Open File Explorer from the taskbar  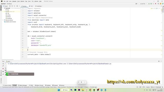(83, 90)
